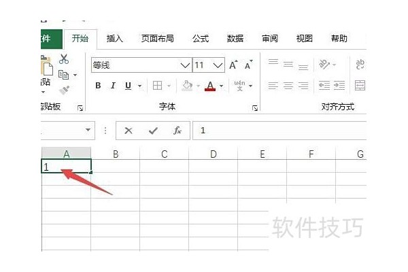Open the 审阅 tab
Image resolution: width=408 pixels, height=272 pixels.
pos(270,39)
